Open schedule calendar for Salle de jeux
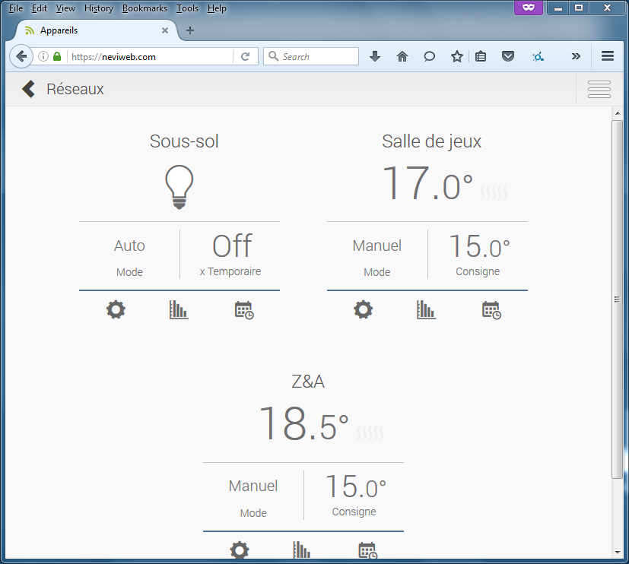Image resolution: width=629 pixels, height=564 pixels. (x=491, y=309)
